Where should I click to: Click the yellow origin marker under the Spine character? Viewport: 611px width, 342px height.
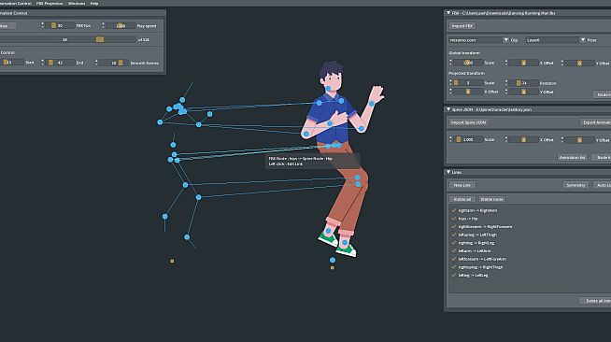point(333,268)
